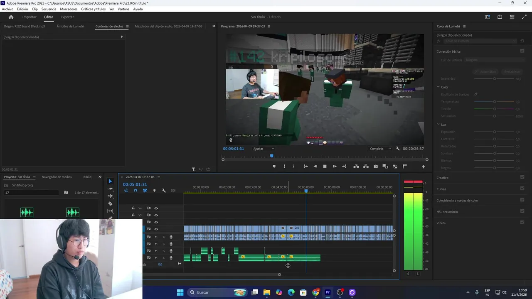Collapse the Color section in Lumetri
Screen dimensions: 532x299
pos(438,87)
